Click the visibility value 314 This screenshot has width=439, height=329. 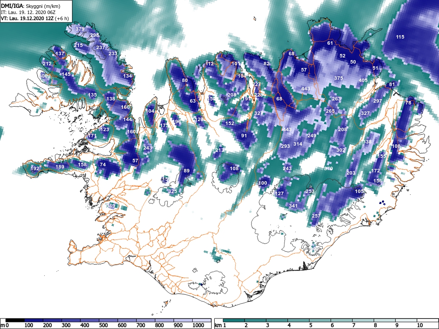[x=298, y=144]
